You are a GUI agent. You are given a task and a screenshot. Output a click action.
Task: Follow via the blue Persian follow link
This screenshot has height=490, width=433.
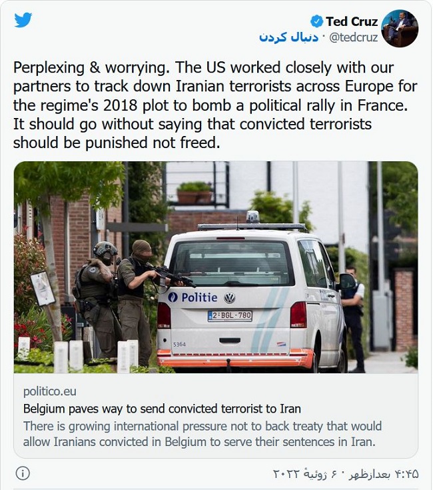click(x=288, y=37)
